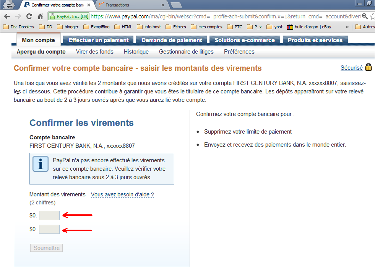This screenshot has height=271, width=375.
Task: Click the Sécurisé padlock icon
Action: 369,67
